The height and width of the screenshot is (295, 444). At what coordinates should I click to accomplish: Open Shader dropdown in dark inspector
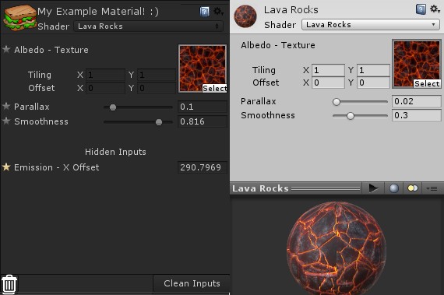[x=148, y=26]
